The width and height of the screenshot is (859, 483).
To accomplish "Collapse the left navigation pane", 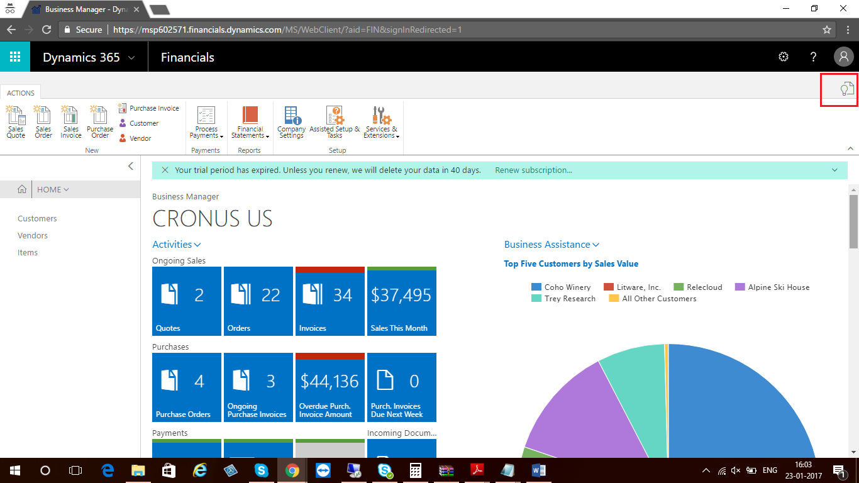I will [131, 166].
